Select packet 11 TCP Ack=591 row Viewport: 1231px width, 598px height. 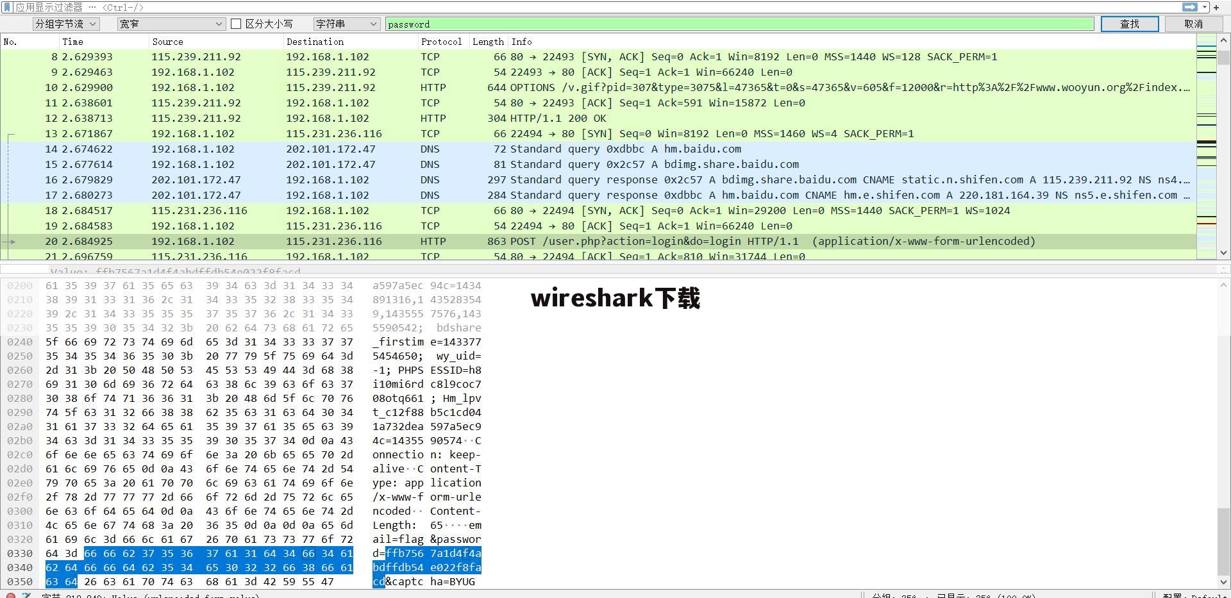pos(598,103)
